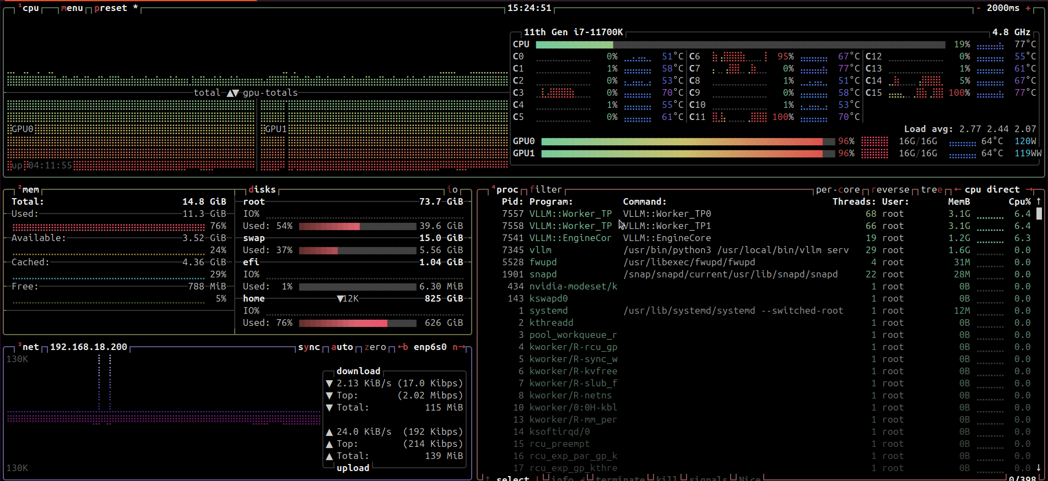The image size is (1048, 481).
Task: Click the Pid: column header
Action: click(x=513, y=202)
